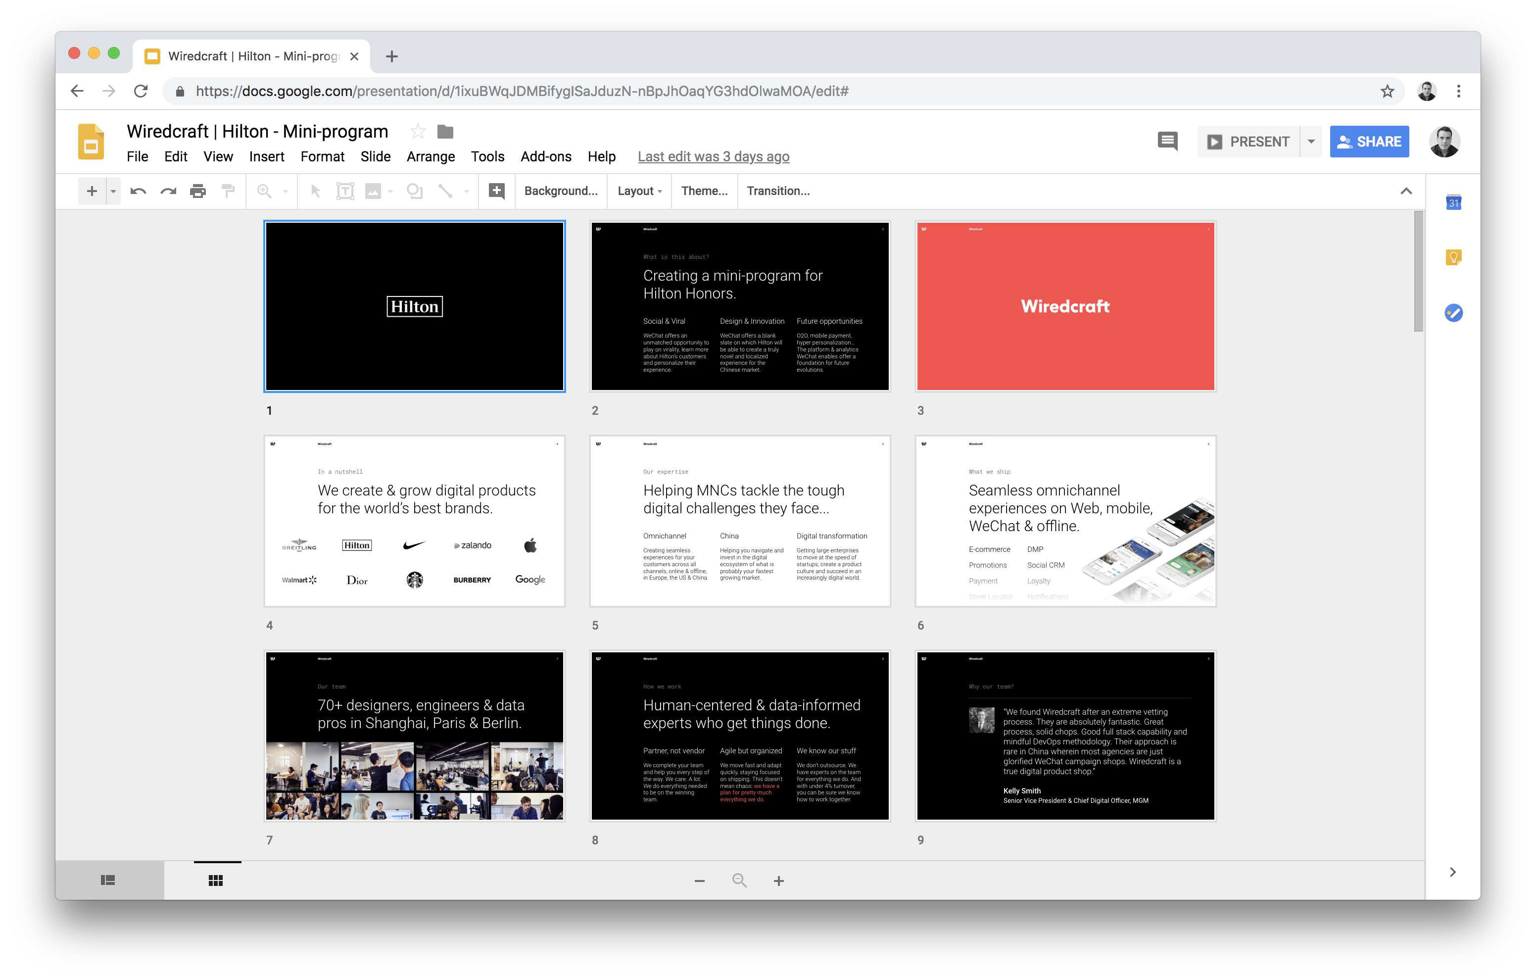1536x979 pixels.
Task: Open the Arrange menu
Action: click(431, 156)
